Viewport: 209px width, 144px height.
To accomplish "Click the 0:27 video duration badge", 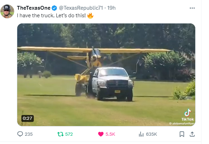I will coord(28,118).
